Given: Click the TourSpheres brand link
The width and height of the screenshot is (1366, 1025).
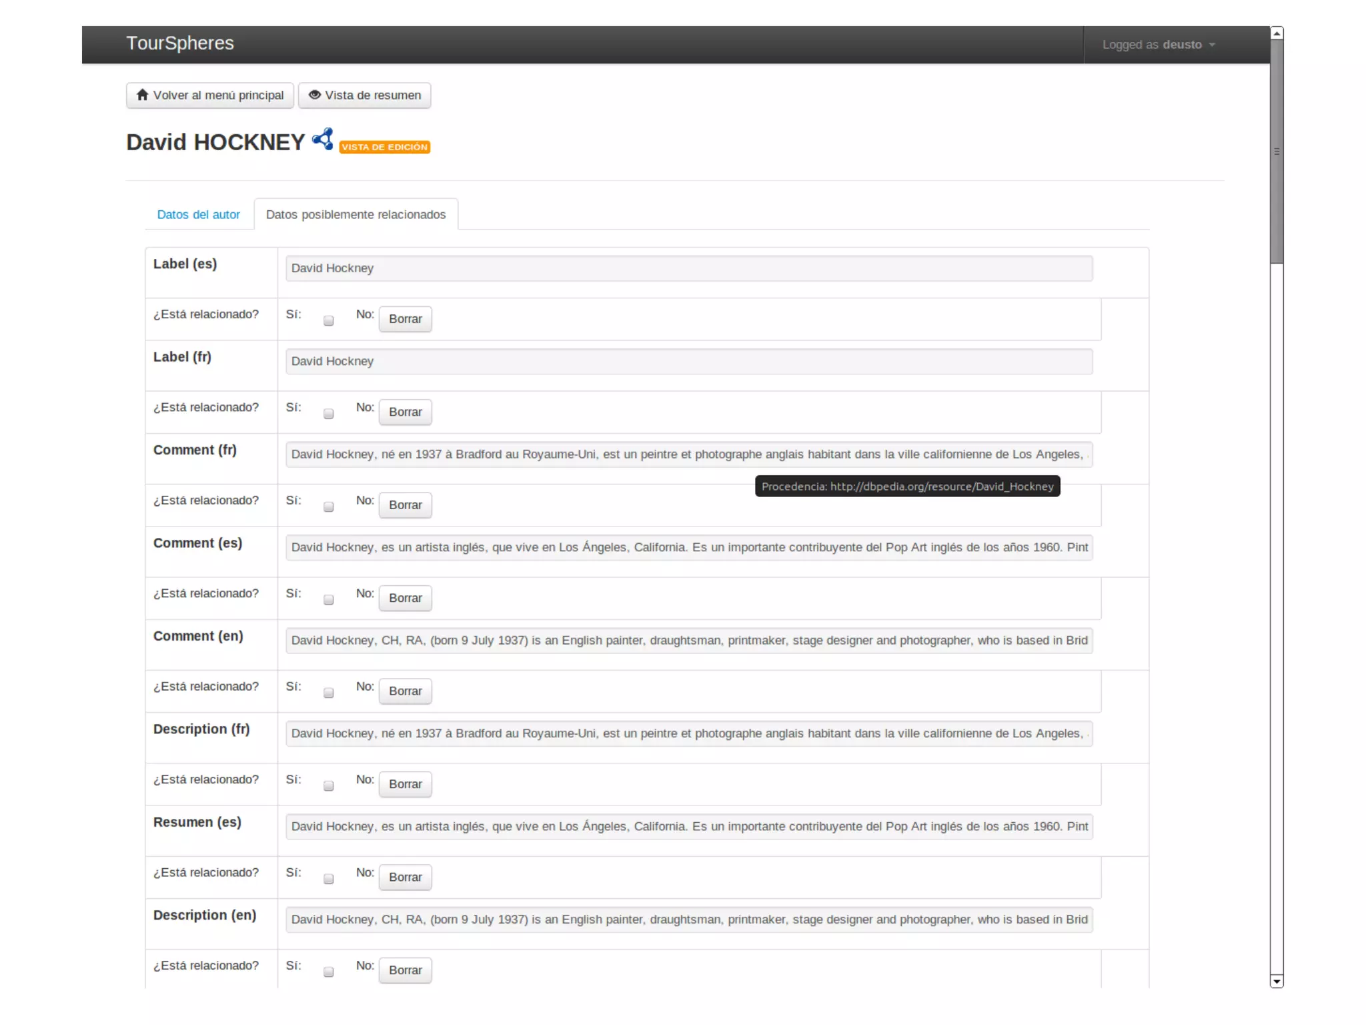Looking at the screenshot, I should [x=180, y=43].
